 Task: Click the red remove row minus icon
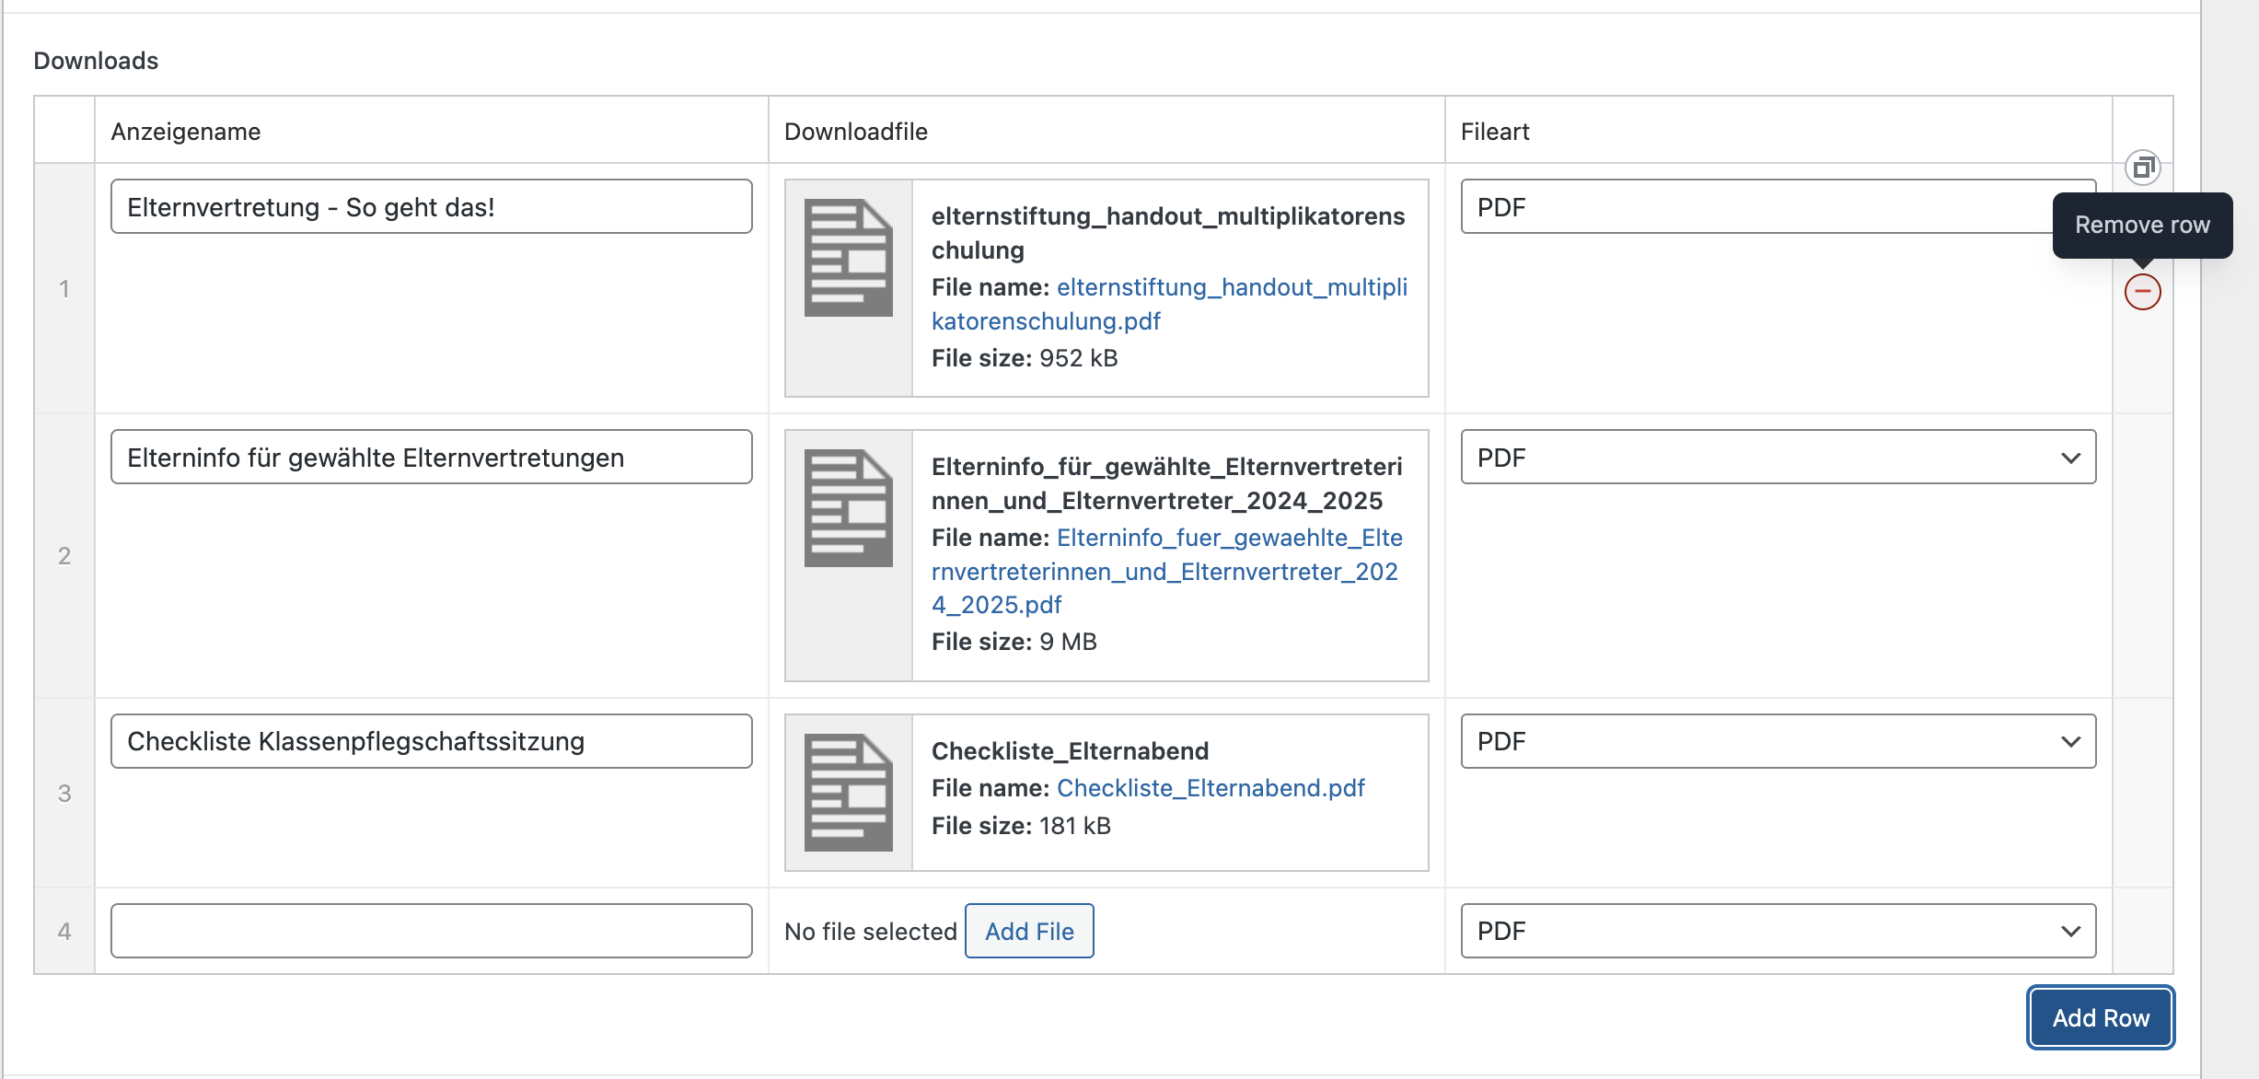point(2142,292)
